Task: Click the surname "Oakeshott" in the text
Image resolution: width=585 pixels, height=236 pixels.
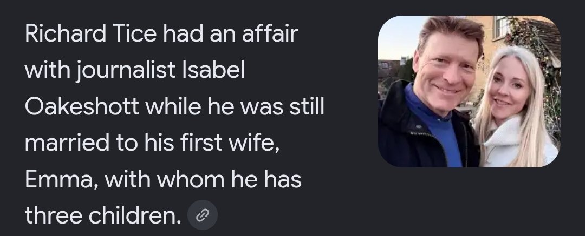Action: pos(82,106)
